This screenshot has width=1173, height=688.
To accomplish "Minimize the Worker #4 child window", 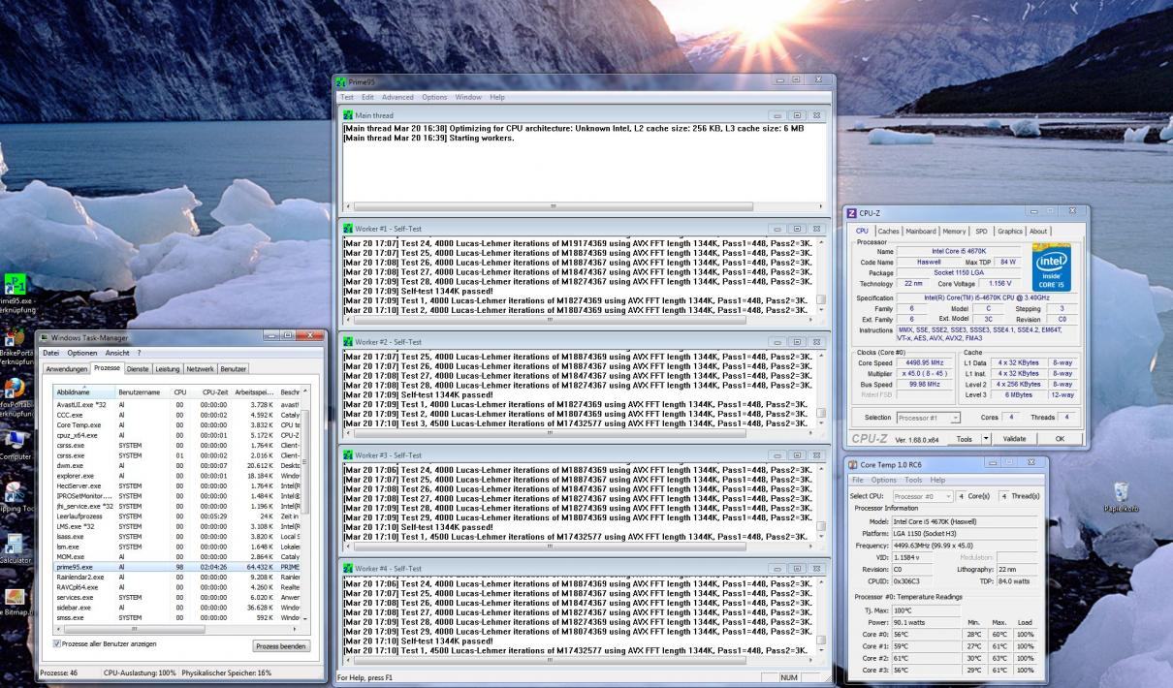I will [x=777, y=568].
